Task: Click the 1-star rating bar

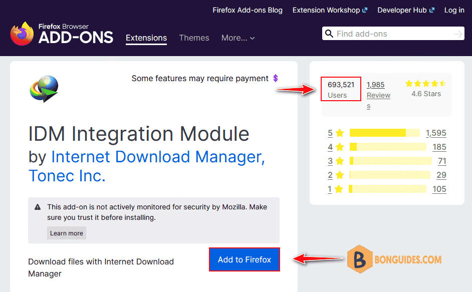Action: [388, 189]
